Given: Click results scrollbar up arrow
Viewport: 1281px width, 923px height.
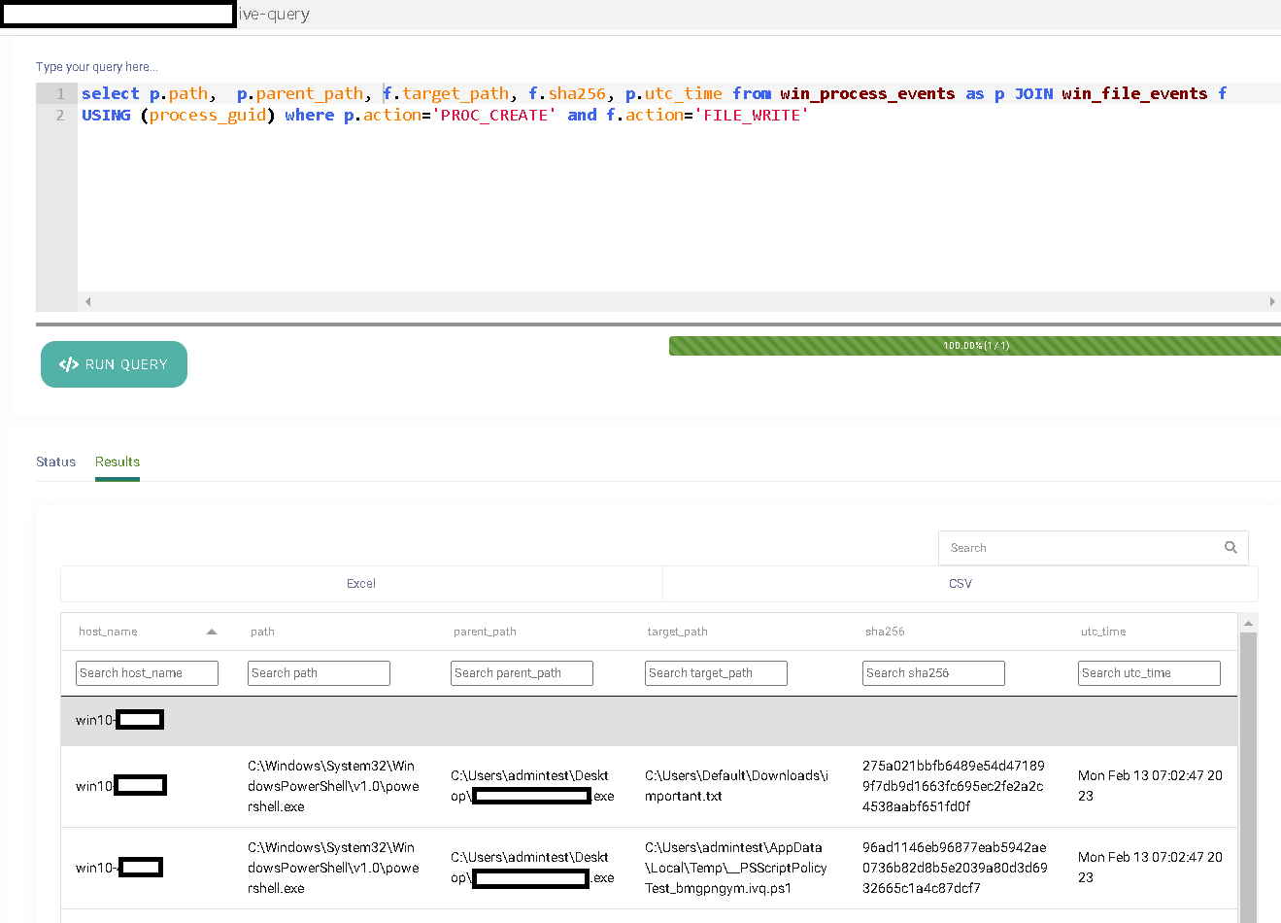Looking at the screenshot, I should 1249,623.
